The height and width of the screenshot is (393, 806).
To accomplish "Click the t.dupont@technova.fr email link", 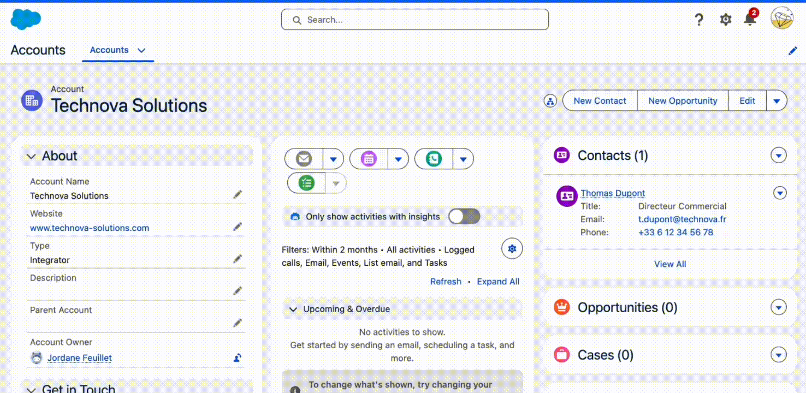I will point(682,219).
